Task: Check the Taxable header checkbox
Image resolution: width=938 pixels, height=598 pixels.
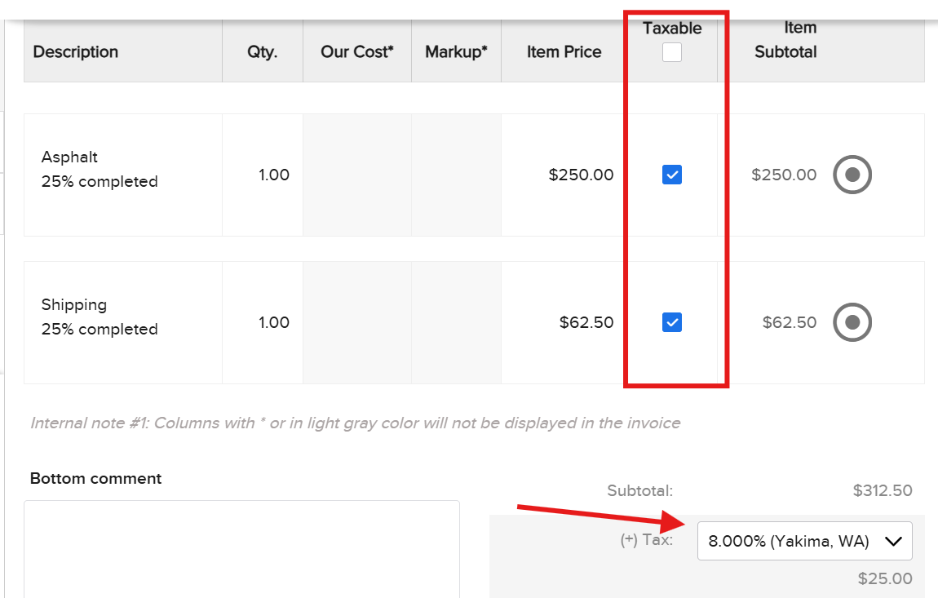Action: 670,51
